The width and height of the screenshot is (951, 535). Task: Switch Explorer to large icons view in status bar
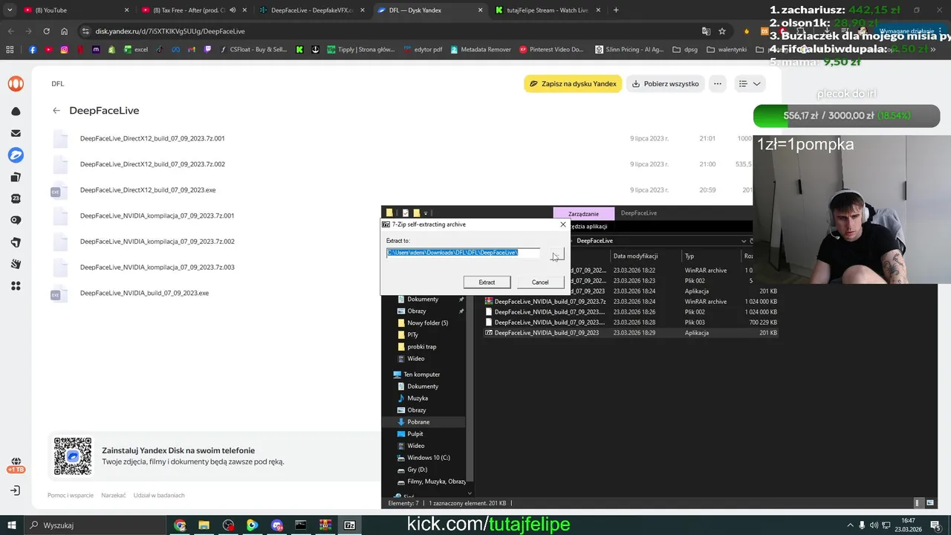[x=929, y=503]
